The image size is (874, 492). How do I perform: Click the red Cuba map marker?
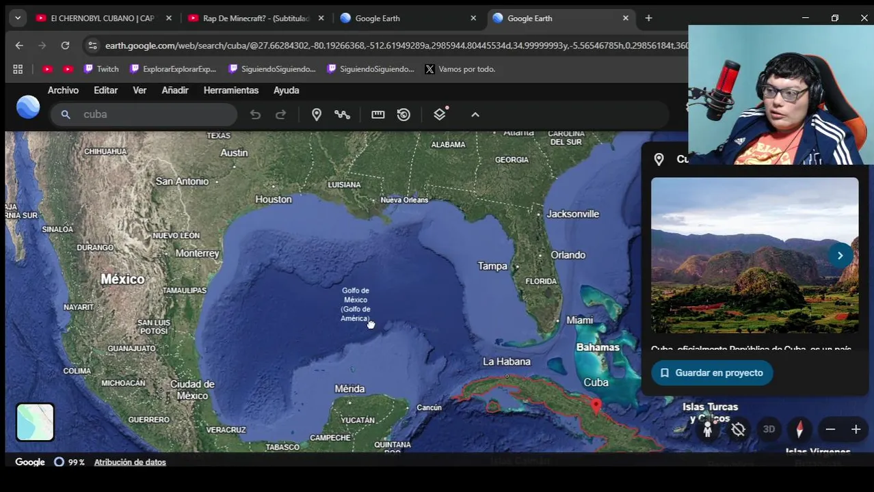coord(596,406)
